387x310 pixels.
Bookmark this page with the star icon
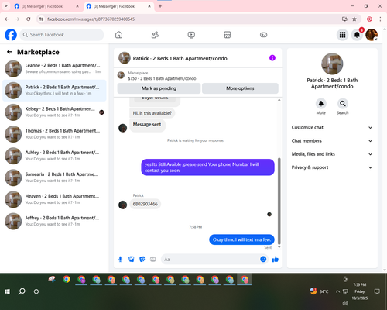(x=354, y=19)
